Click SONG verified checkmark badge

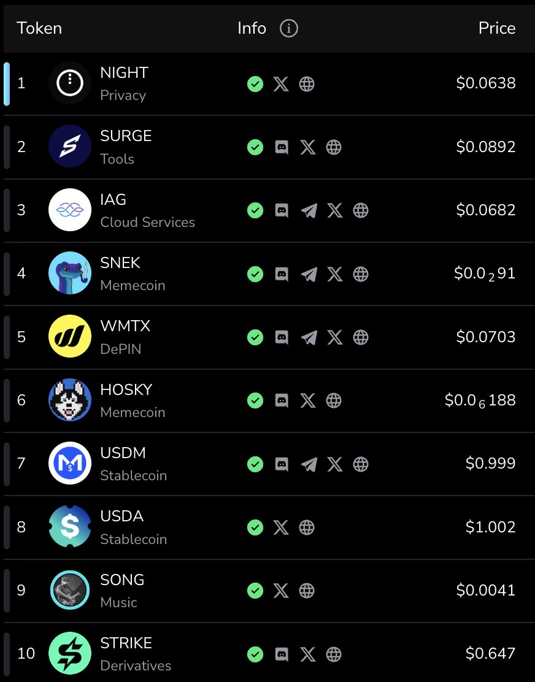255,591
